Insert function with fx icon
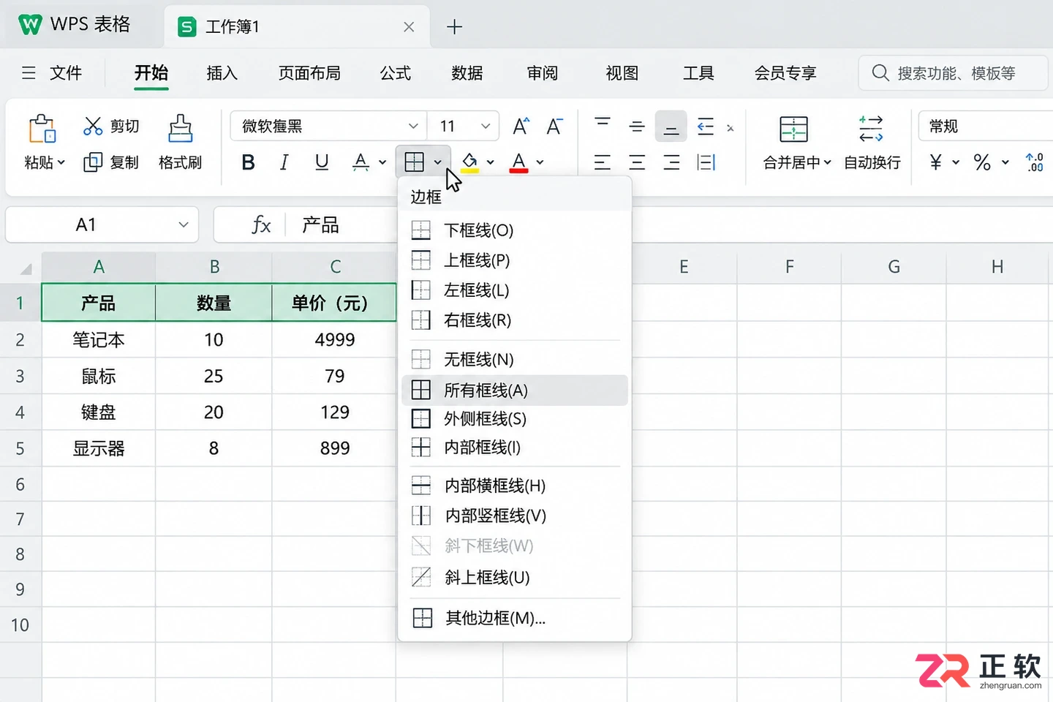1053x702 pixels. [x=261, y=224]
